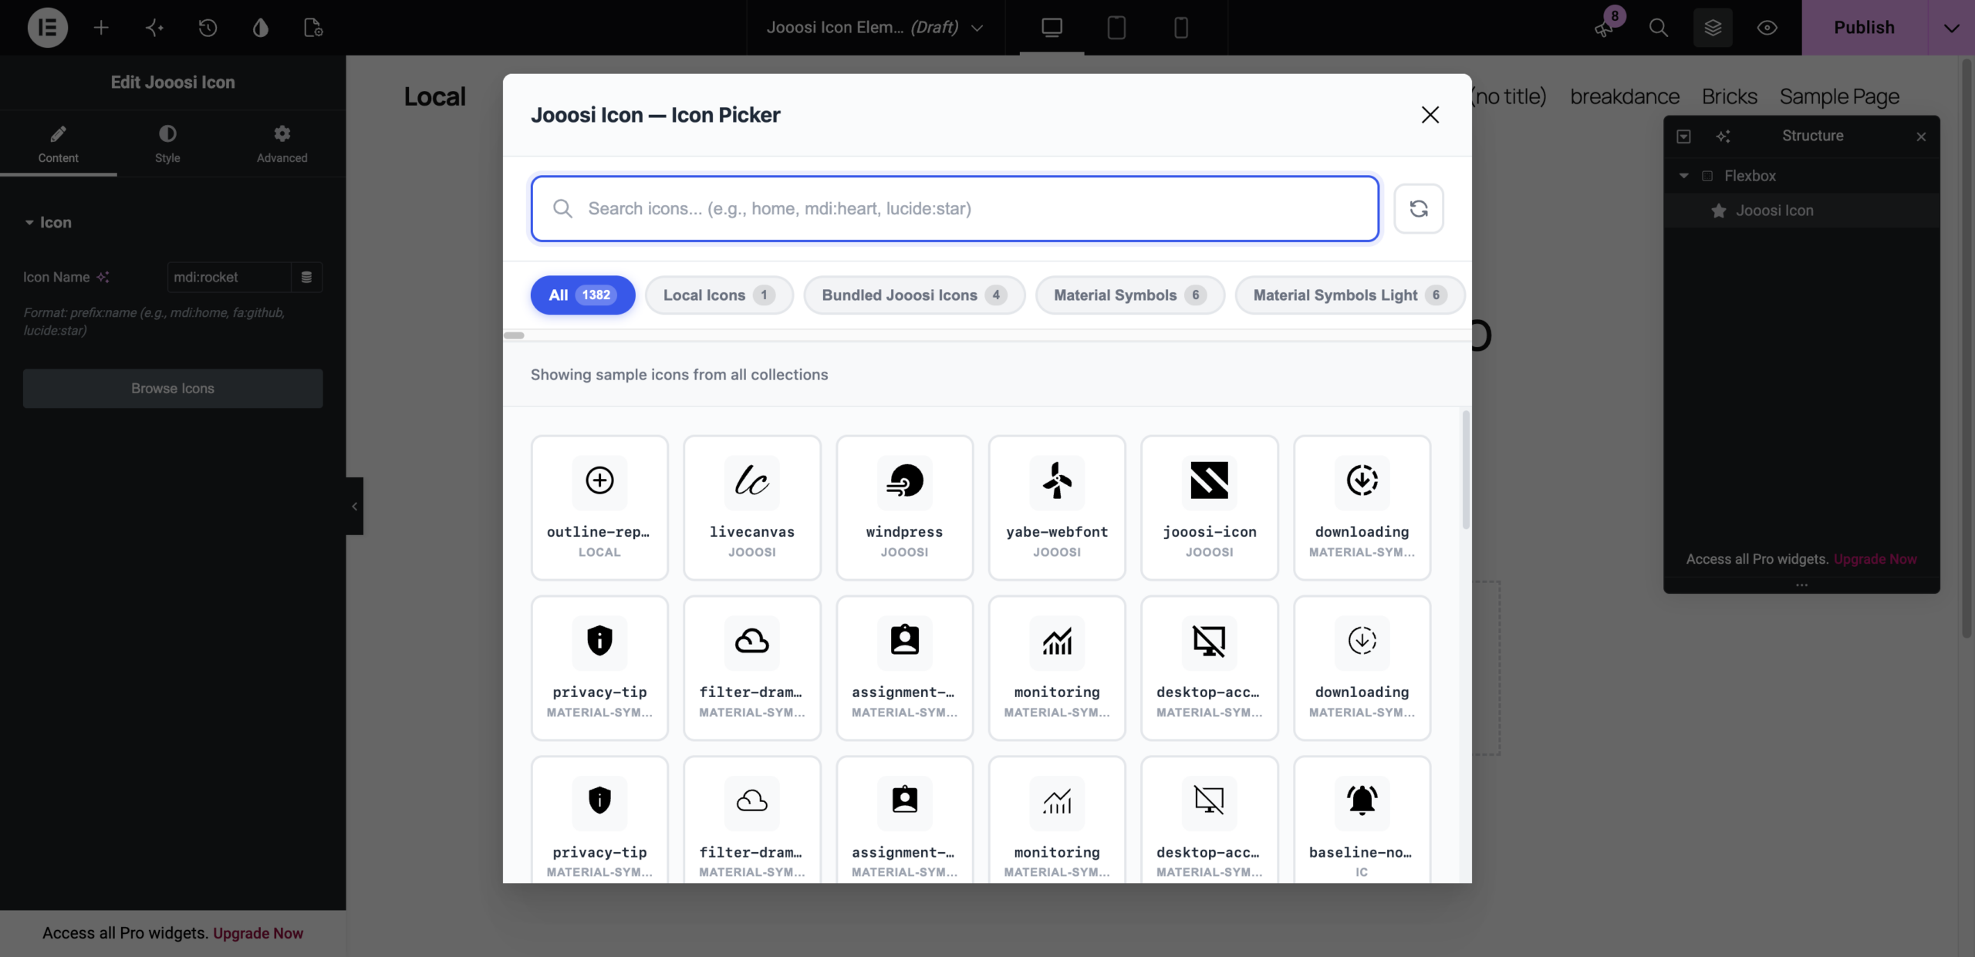Click the add element plus icon

(x=101, y=28)
